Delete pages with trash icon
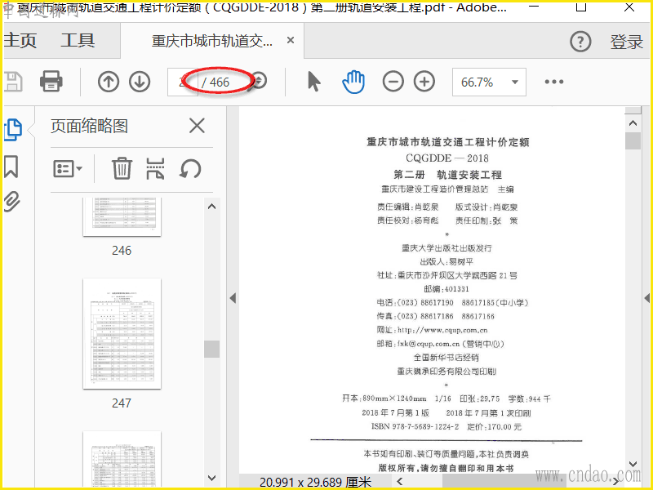Viewport: 653px width, 490px height. (122, 168)
